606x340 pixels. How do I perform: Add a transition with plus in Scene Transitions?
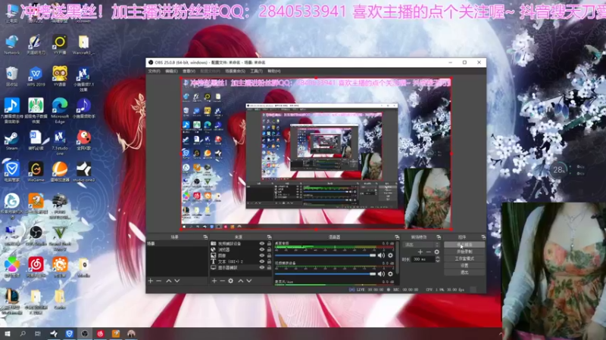point(420,252)
